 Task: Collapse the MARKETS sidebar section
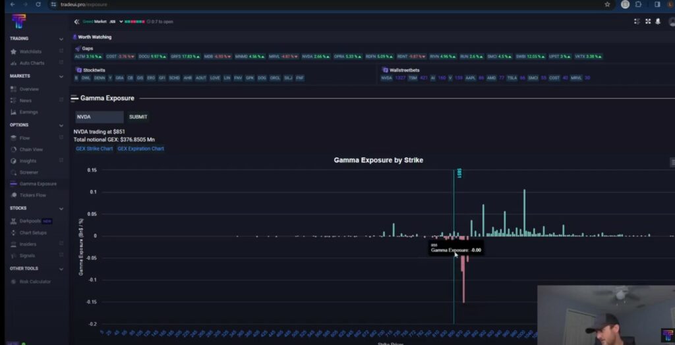pos(61,76)
